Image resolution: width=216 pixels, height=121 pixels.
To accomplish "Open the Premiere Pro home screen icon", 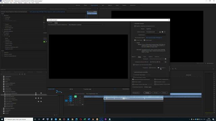I will 2,5.
